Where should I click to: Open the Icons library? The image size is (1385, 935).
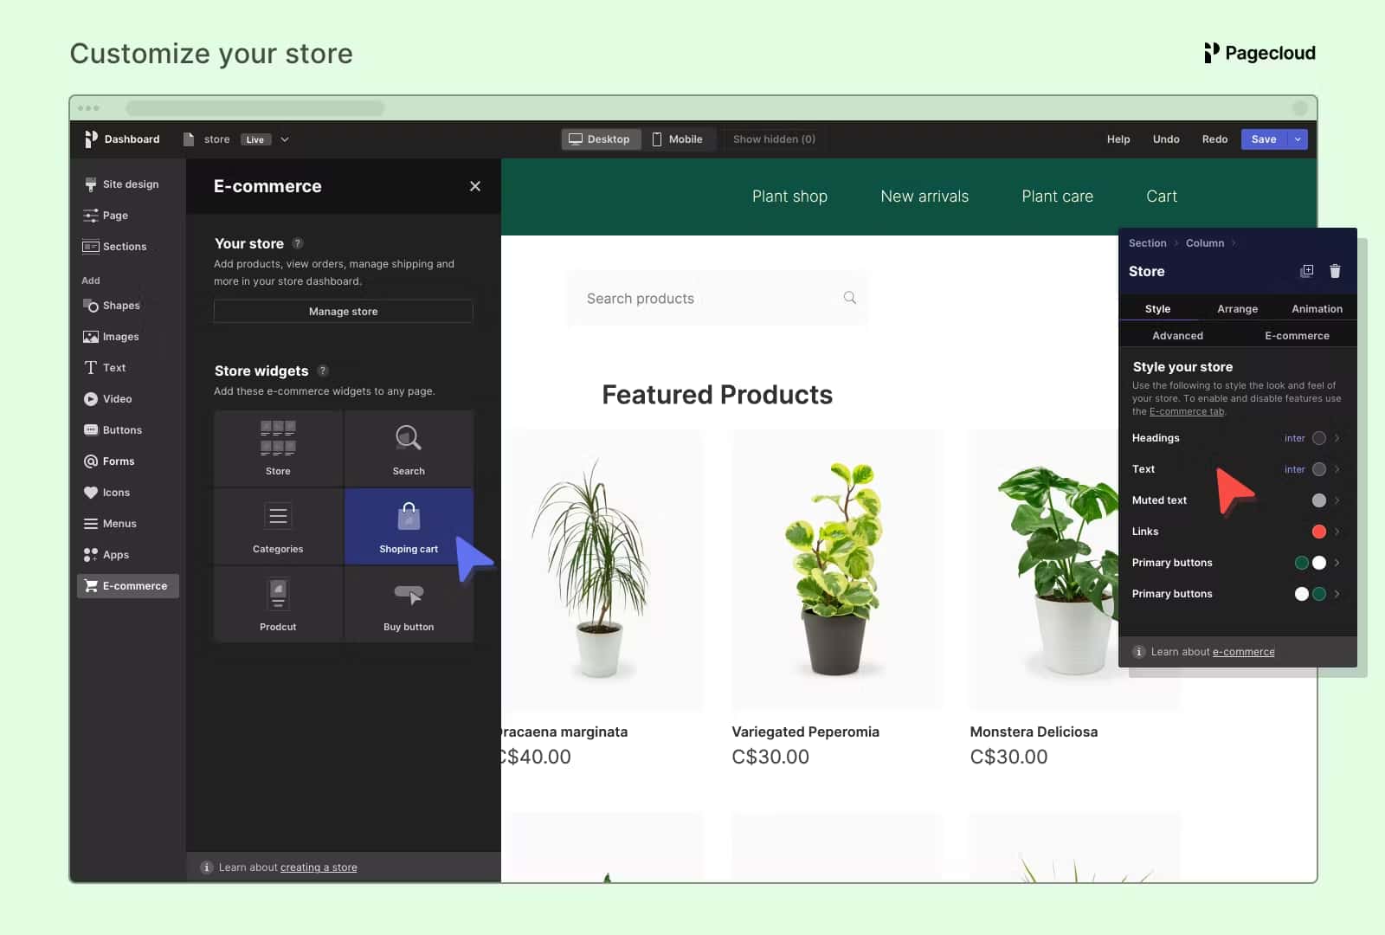coord(106,493)
